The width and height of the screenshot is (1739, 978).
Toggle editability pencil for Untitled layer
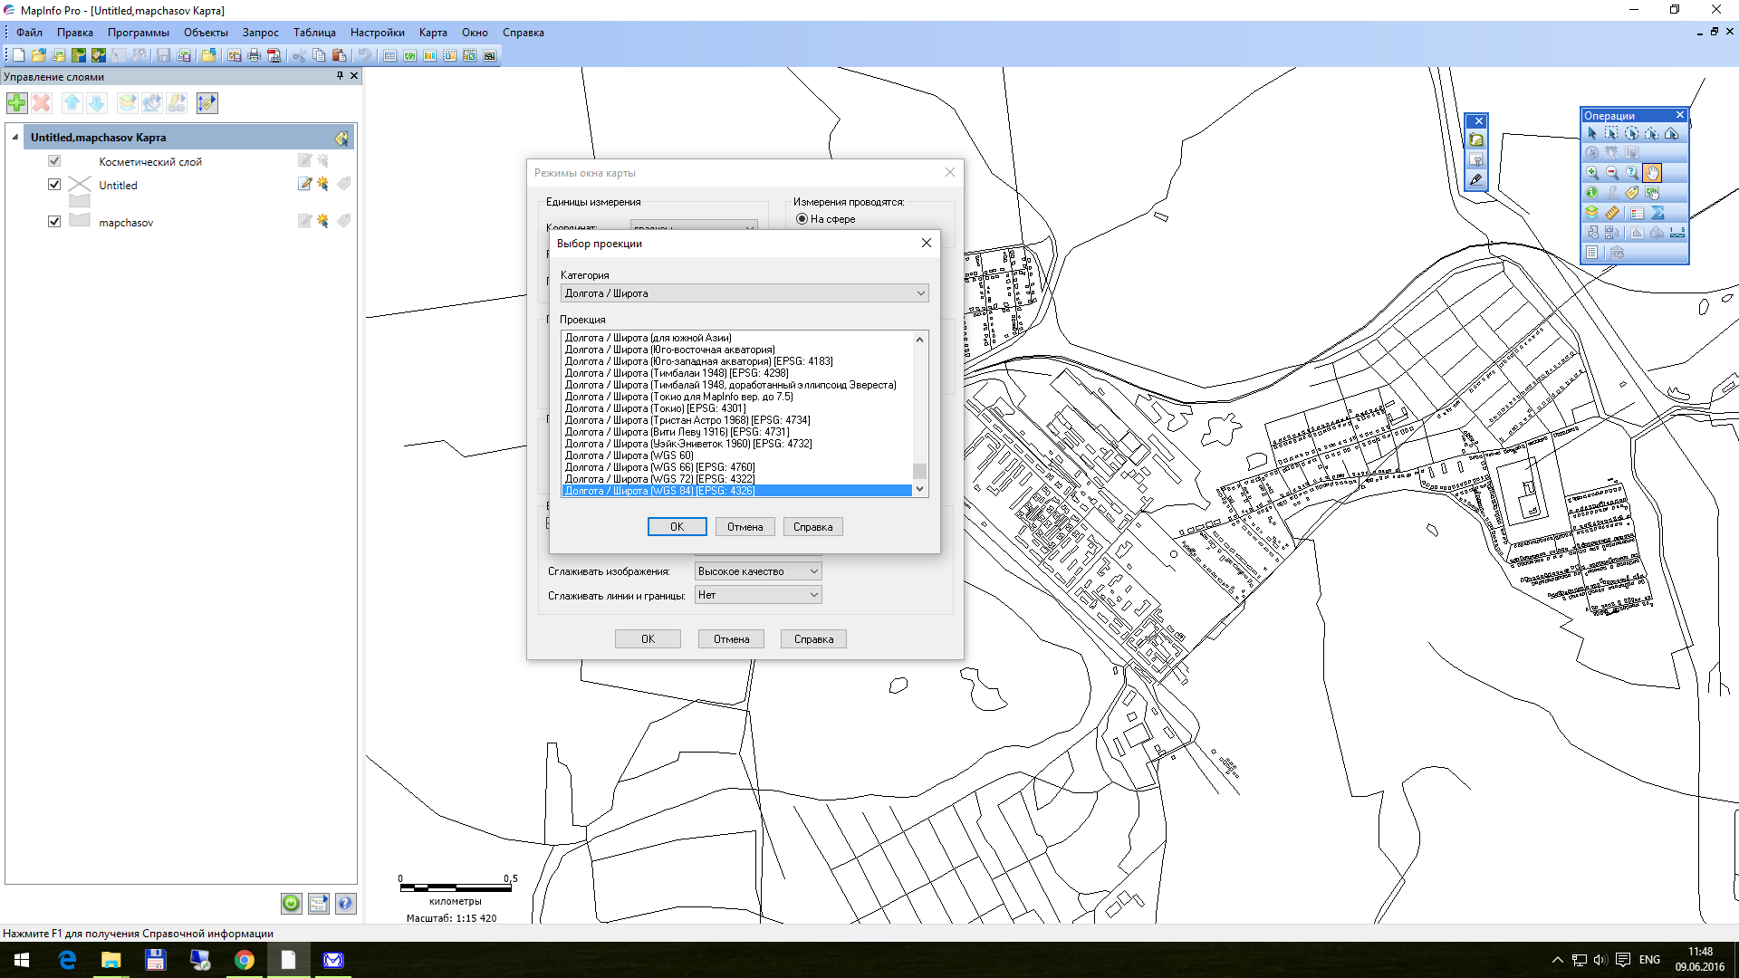[x=304, y=184]
